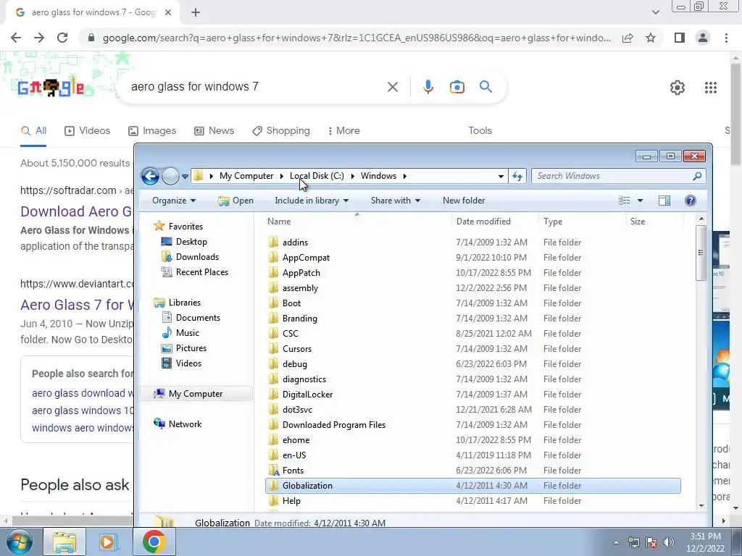The height and width of the screenshot is (556, 742).
Task: Select the assembly folder
Action: click(300, 288)
